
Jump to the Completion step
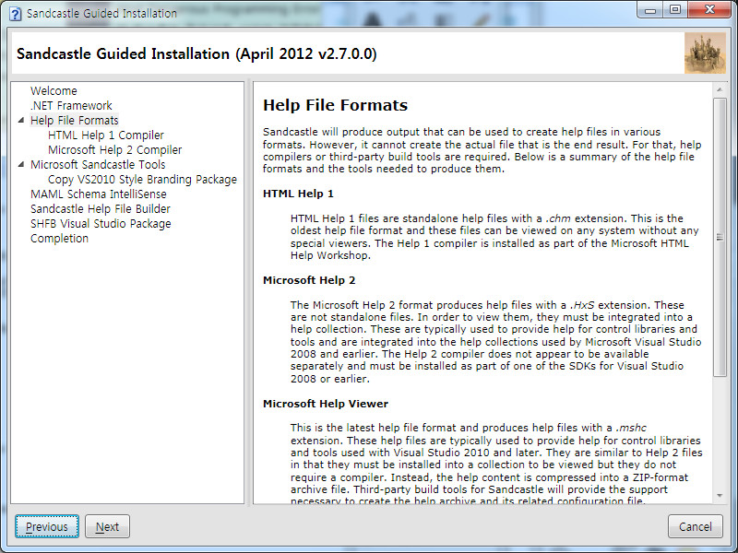60,238
